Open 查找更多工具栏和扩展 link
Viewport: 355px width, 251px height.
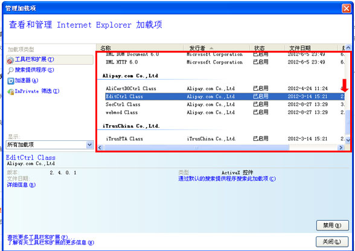(37, 237)
